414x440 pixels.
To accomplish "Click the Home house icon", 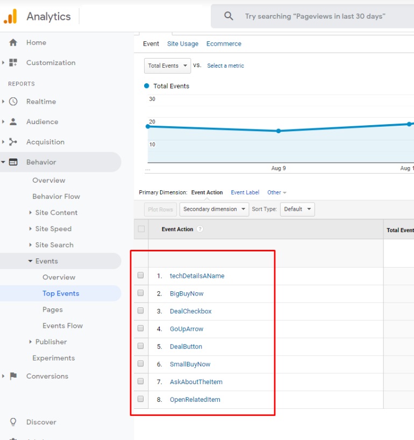I will point(13,42).
